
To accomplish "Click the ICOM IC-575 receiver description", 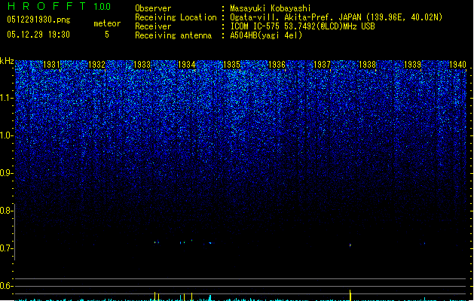I will tap(302, 26).
